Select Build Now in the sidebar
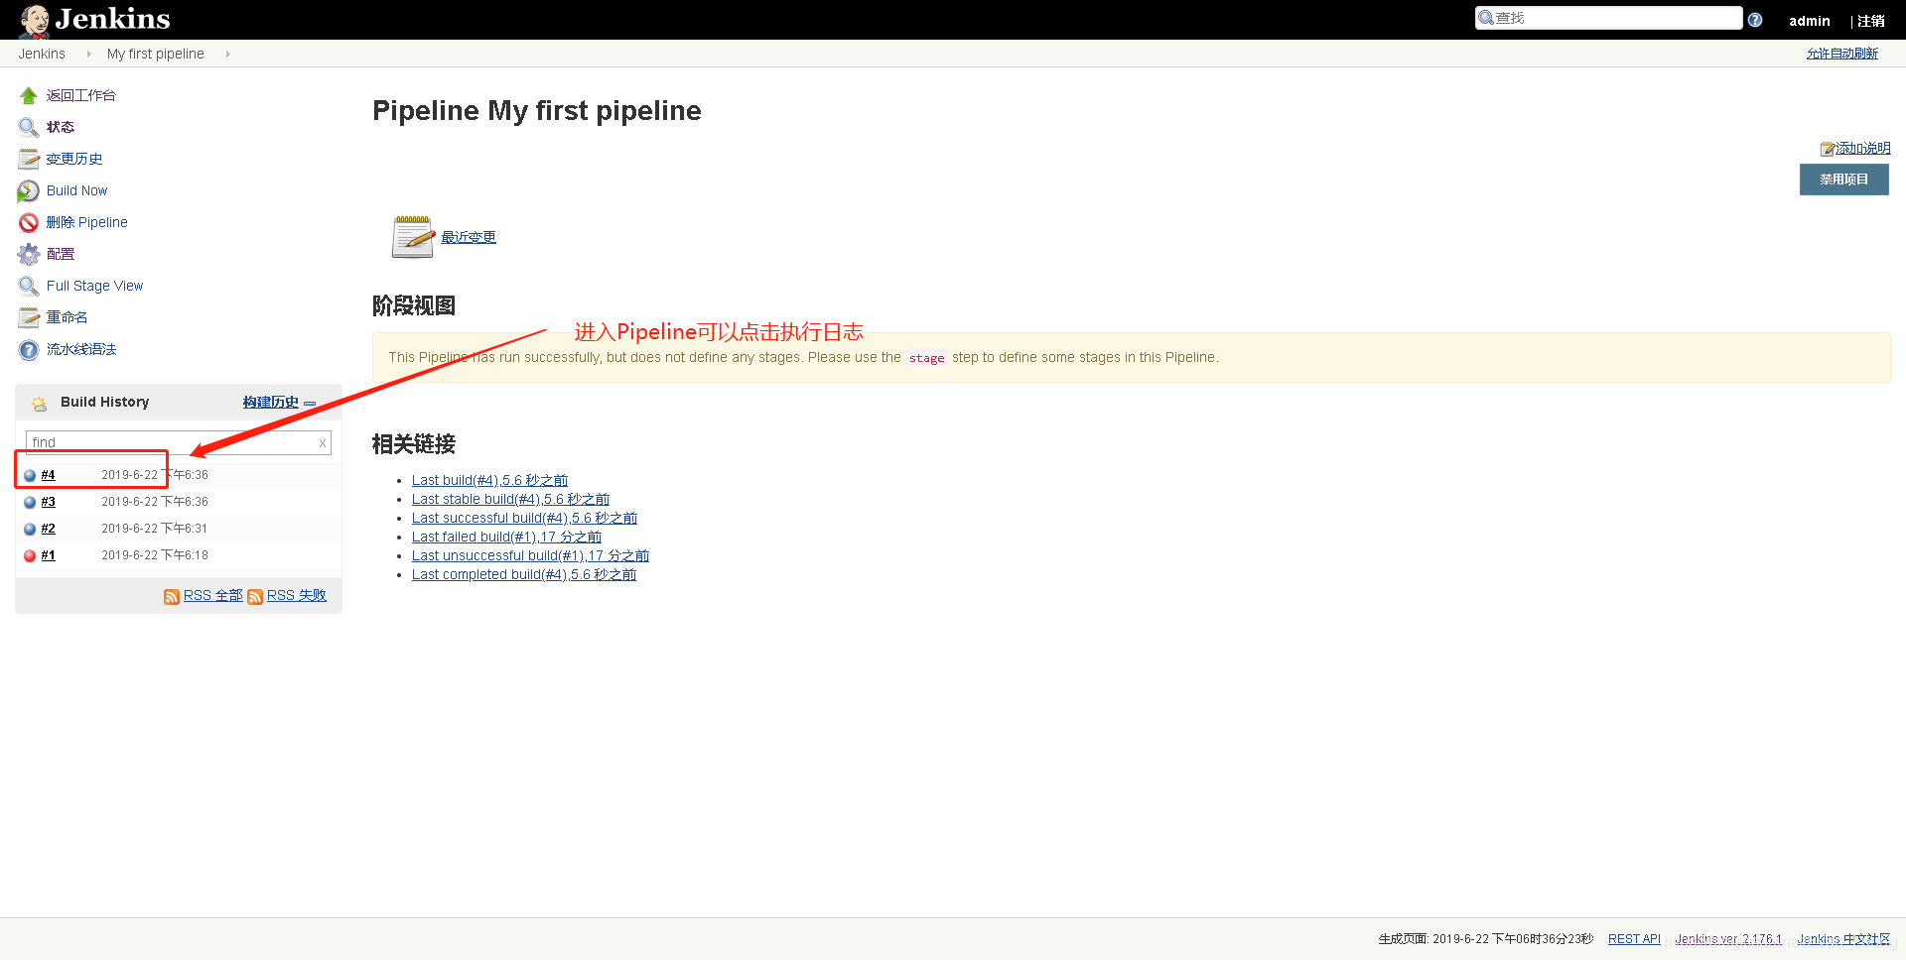This screenshot has height=960, width=1906. pyautogui.click(x=76, y=190)
